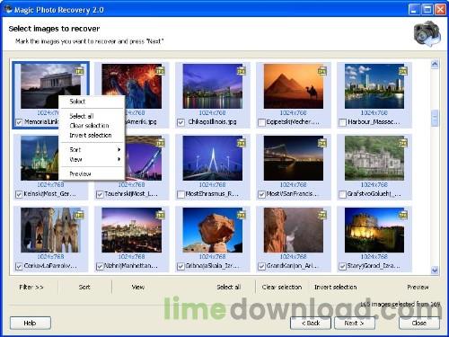Select the StaryjGorod night fortress thumbnail
This screenshot has width=449, height=337.
coord(374,230)
